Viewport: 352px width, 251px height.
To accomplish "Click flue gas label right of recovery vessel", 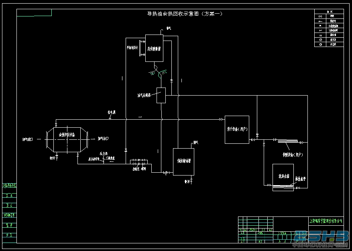I will [103, 139].
